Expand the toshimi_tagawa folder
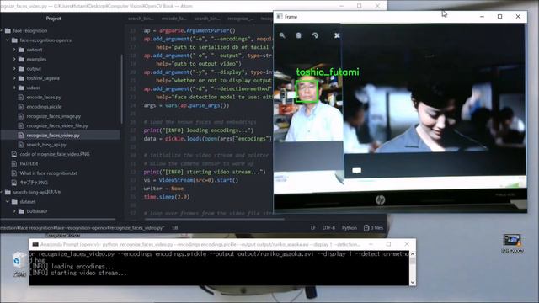539x303 pixels. pos(14,78)
